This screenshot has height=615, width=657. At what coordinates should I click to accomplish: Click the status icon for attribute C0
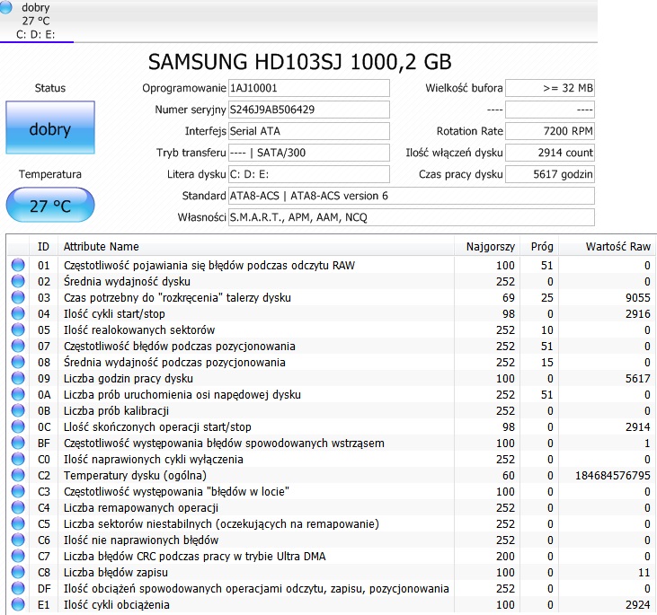click(18, 460)
